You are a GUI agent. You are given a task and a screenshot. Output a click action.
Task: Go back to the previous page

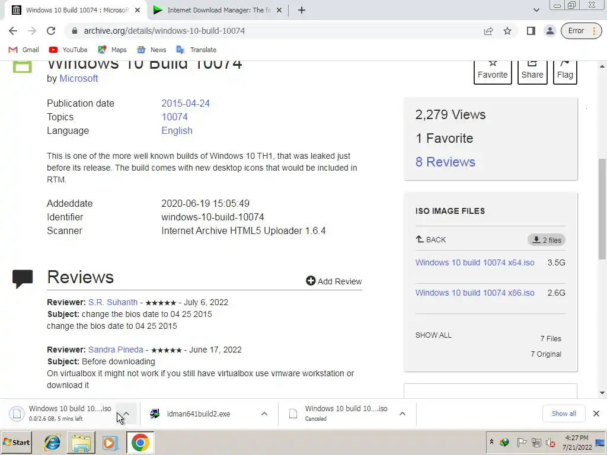pos(13,31)
